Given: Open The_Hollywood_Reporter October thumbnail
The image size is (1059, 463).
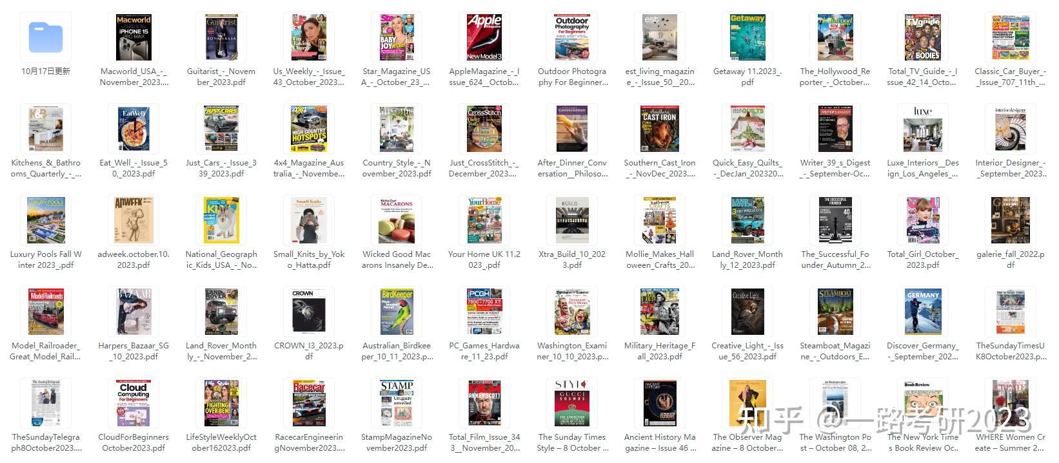Looking at the screenshot, I should click(x=835, y=37).
